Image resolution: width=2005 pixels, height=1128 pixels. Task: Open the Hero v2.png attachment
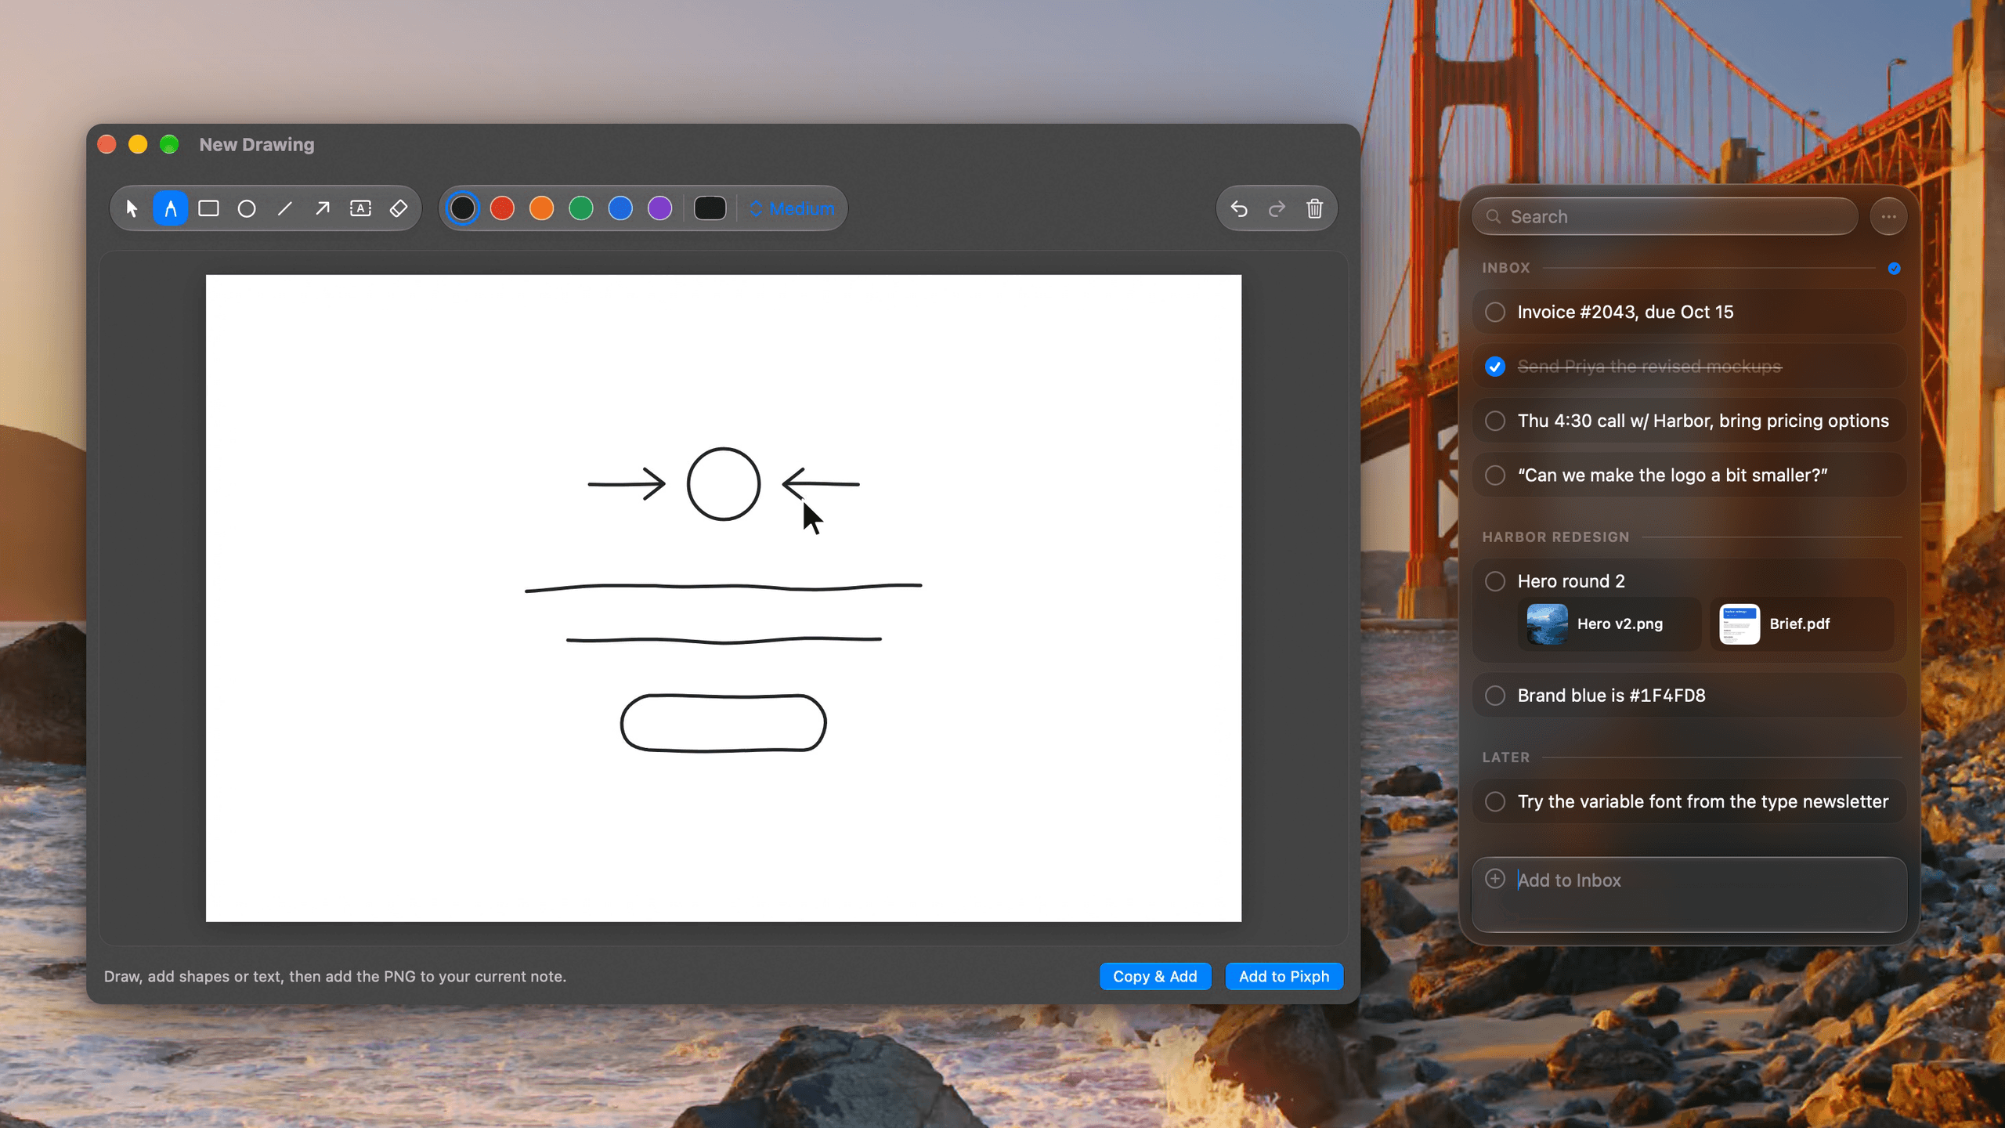[x=1609, y=624]
